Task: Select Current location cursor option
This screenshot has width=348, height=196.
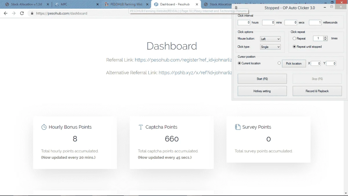Action: 239,63
